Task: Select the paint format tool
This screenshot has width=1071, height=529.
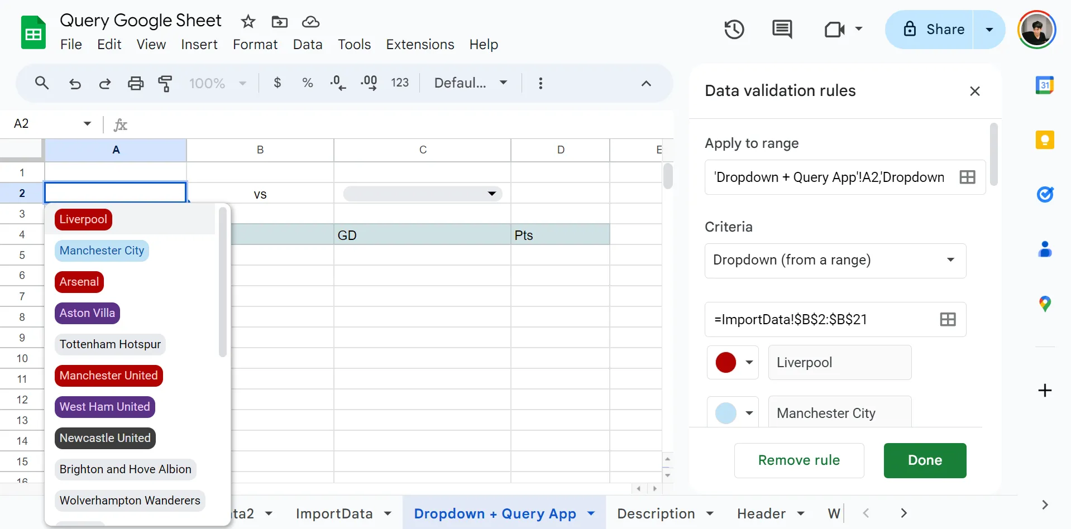Action: [166, 83]
